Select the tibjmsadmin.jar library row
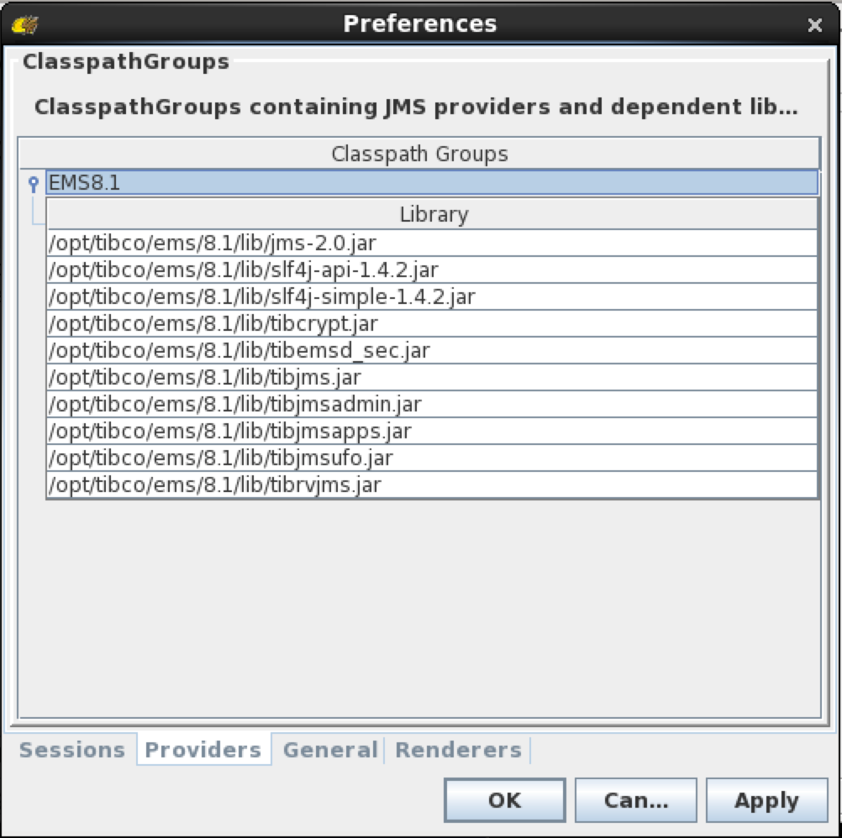This screenshot has width=842, height=838. pos(432,404)
